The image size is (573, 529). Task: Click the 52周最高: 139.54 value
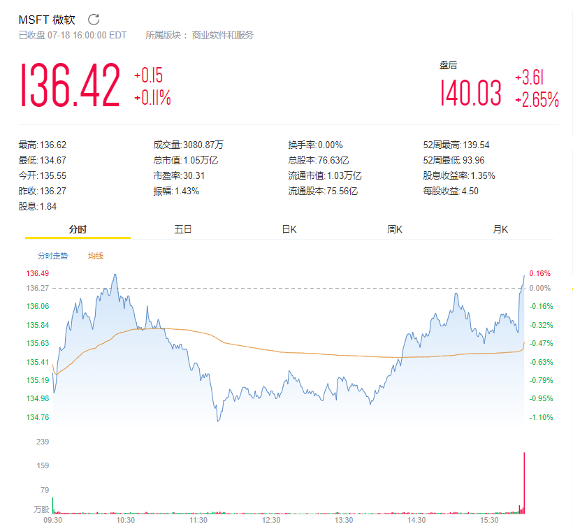(456, 145)
